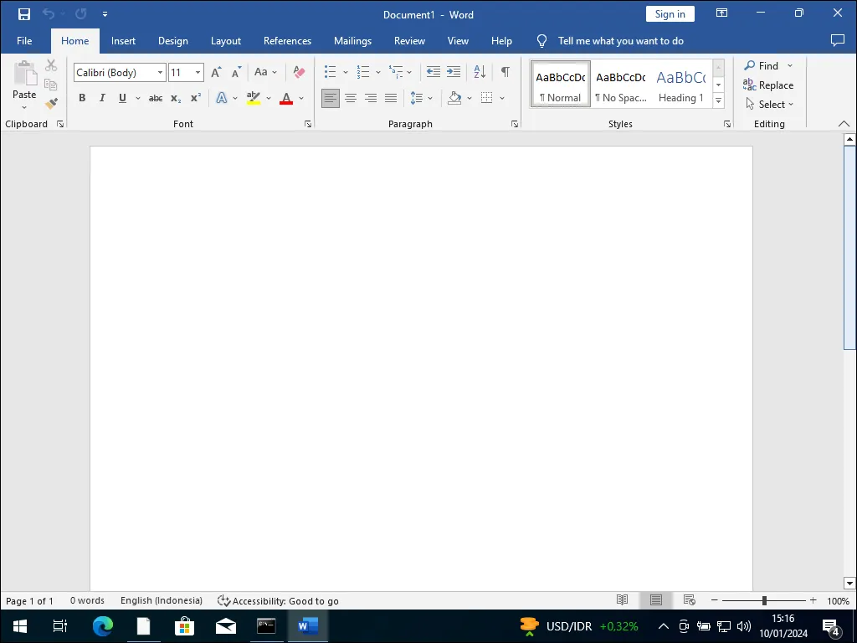
Task: Click the Increase Indent icon
Action: (x=454, y=73)
